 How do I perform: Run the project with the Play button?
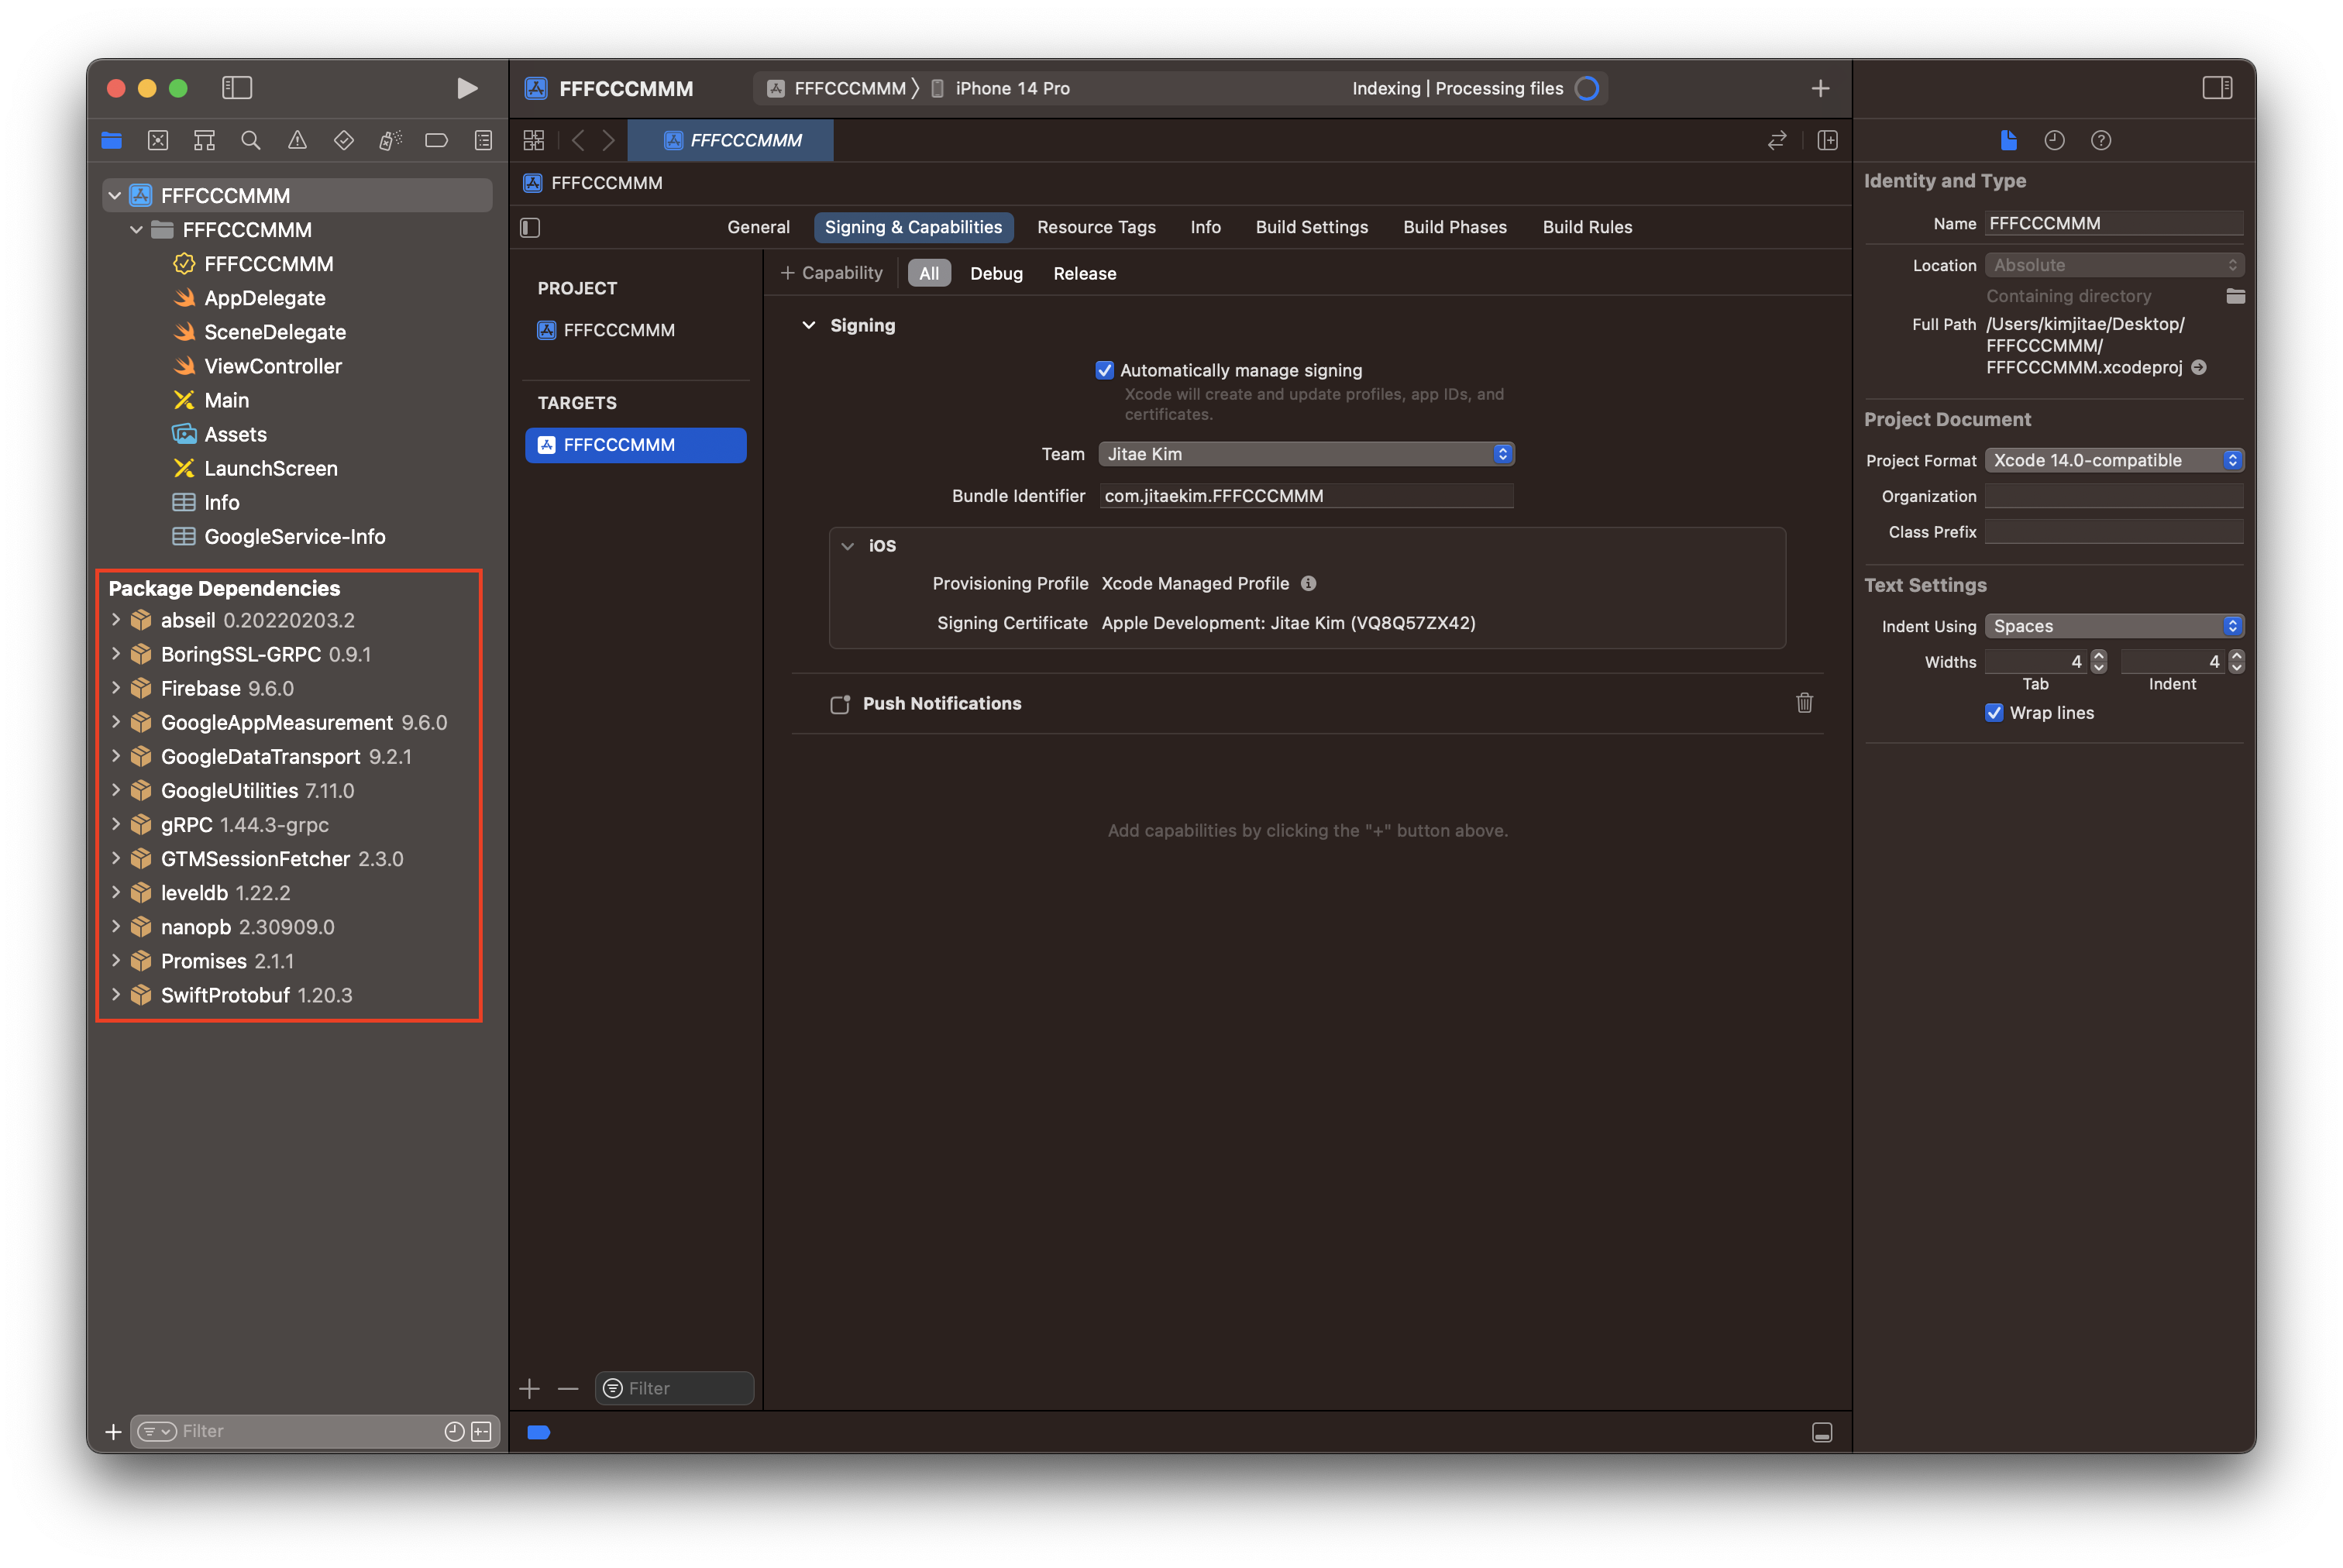[x=466, y=88]
